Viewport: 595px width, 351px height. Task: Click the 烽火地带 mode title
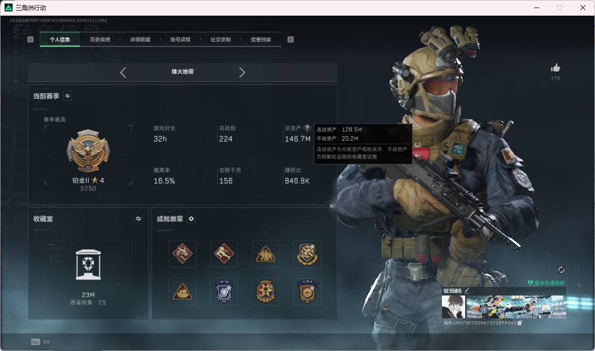[x=182, y=72]
